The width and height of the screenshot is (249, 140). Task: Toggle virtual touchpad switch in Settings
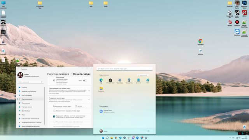85,80
